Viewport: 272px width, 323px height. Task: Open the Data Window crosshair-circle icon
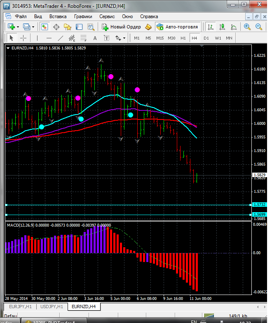[56, 27]
